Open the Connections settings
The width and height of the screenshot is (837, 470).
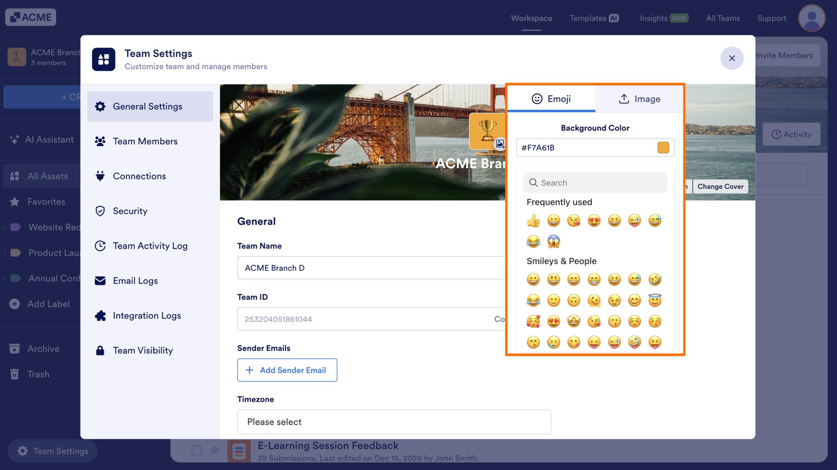click(139, 176)
